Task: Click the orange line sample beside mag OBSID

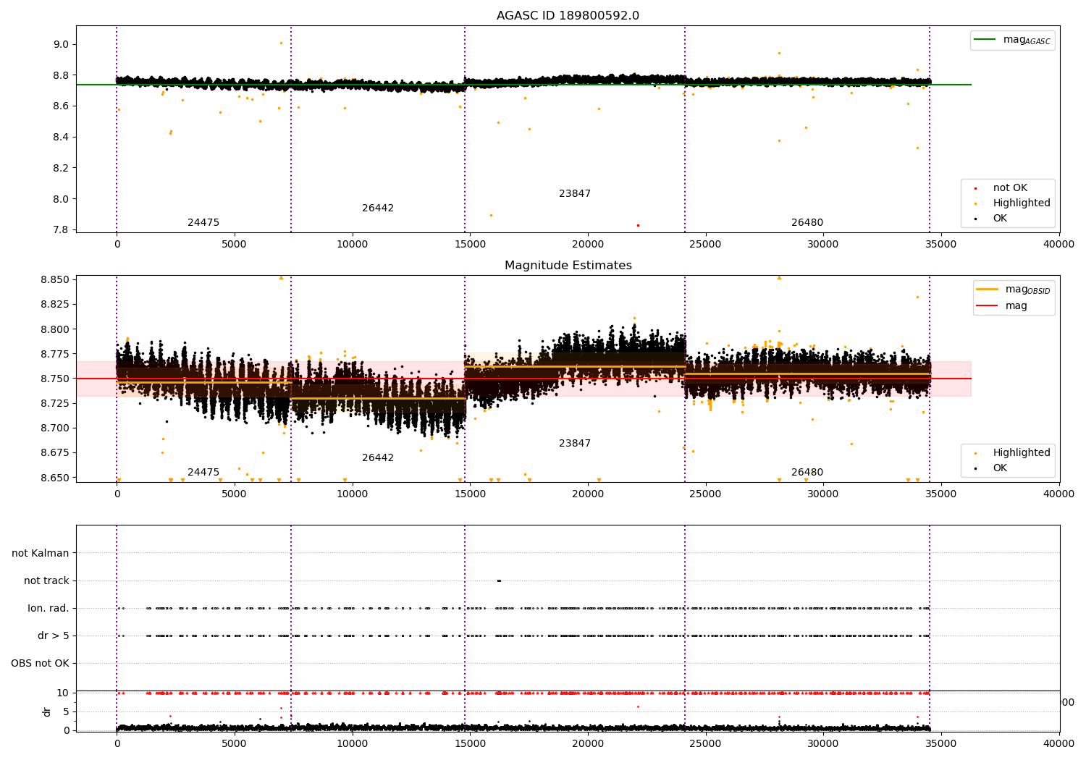Action: click(x=988, y=290)
